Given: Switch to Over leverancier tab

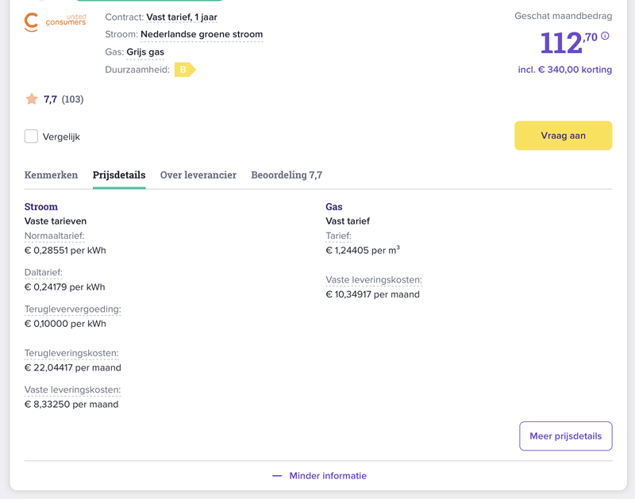Looking at the screenshot, I should pyautogui.click(x=198, y=175).
